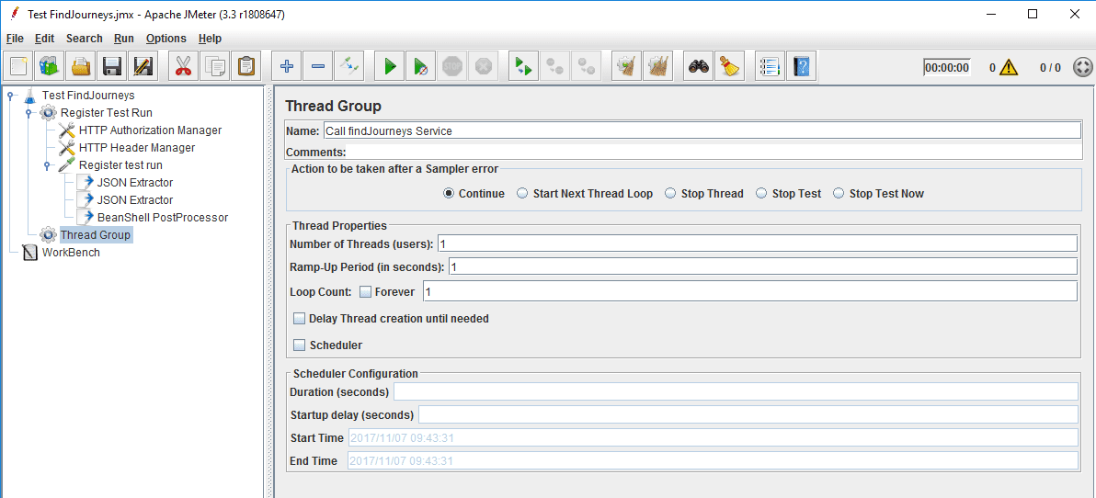Image resolution: width=1096 pixels, height=498 pixels.
Task: Select the Stop Test Now radio button
Action: pyautogui.click(x=838, y=194)
